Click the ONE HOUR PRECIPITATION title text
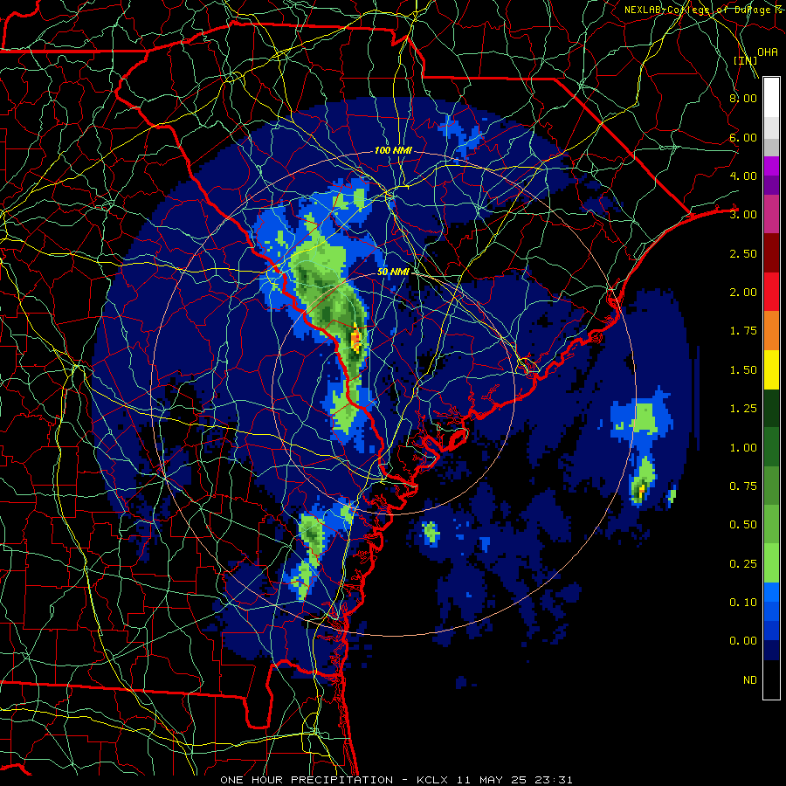786x786 pixels. click(307, 780)
